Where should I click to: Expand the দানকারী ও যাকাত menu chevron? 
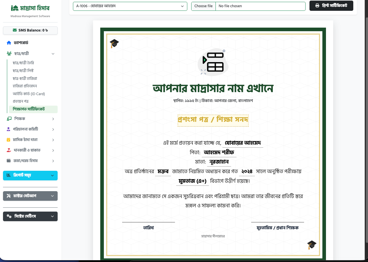(x=53, y=150)
